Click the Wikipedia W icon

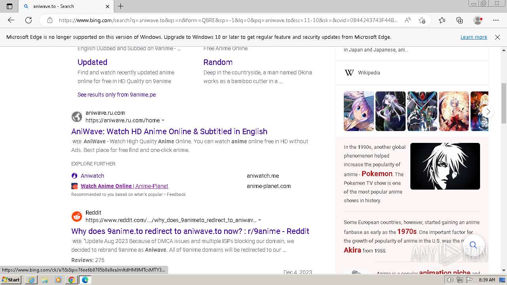pyautogui.click(x=349, y=73)
